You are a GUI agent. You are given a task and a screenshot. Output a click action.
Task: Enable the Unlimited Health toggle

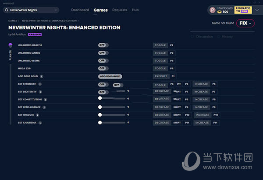pyautogui.click(x=103, y=45)
